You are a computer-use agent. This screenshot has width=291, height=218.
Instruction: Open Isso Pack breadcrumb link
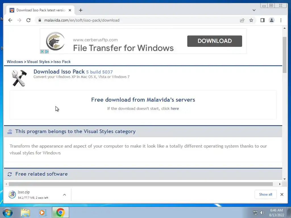62,62
